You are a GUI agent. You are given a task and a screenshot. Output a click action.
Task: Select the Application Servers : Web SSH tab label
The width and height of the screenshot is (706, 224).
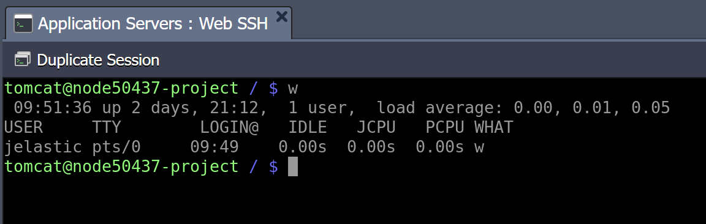click(x=153, y=23)
